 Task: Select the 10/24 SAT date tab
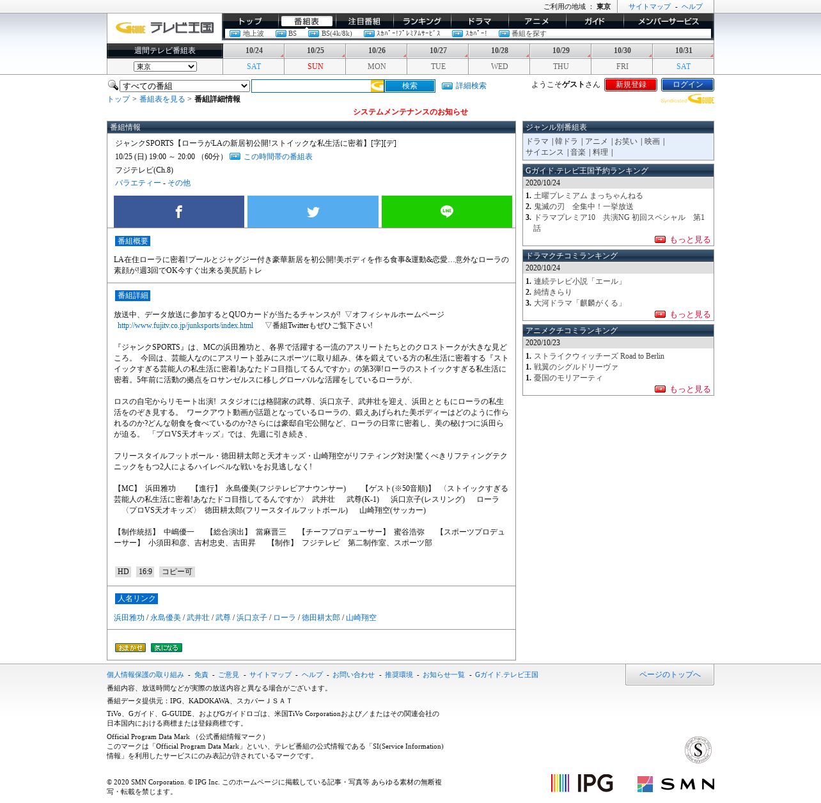tap(254, 59)
